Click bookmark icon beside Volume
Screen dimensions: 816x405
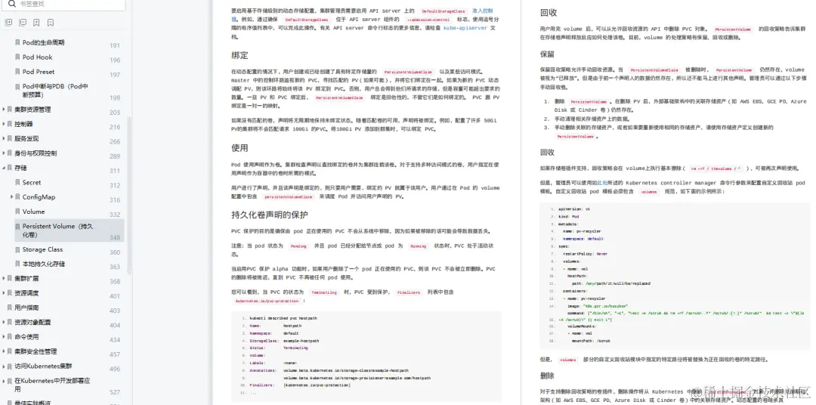coord(17,212)
